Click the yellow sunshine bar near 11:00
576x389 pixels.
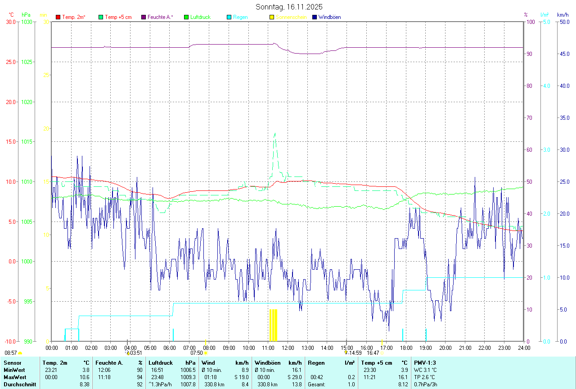[x=273, y=325]
